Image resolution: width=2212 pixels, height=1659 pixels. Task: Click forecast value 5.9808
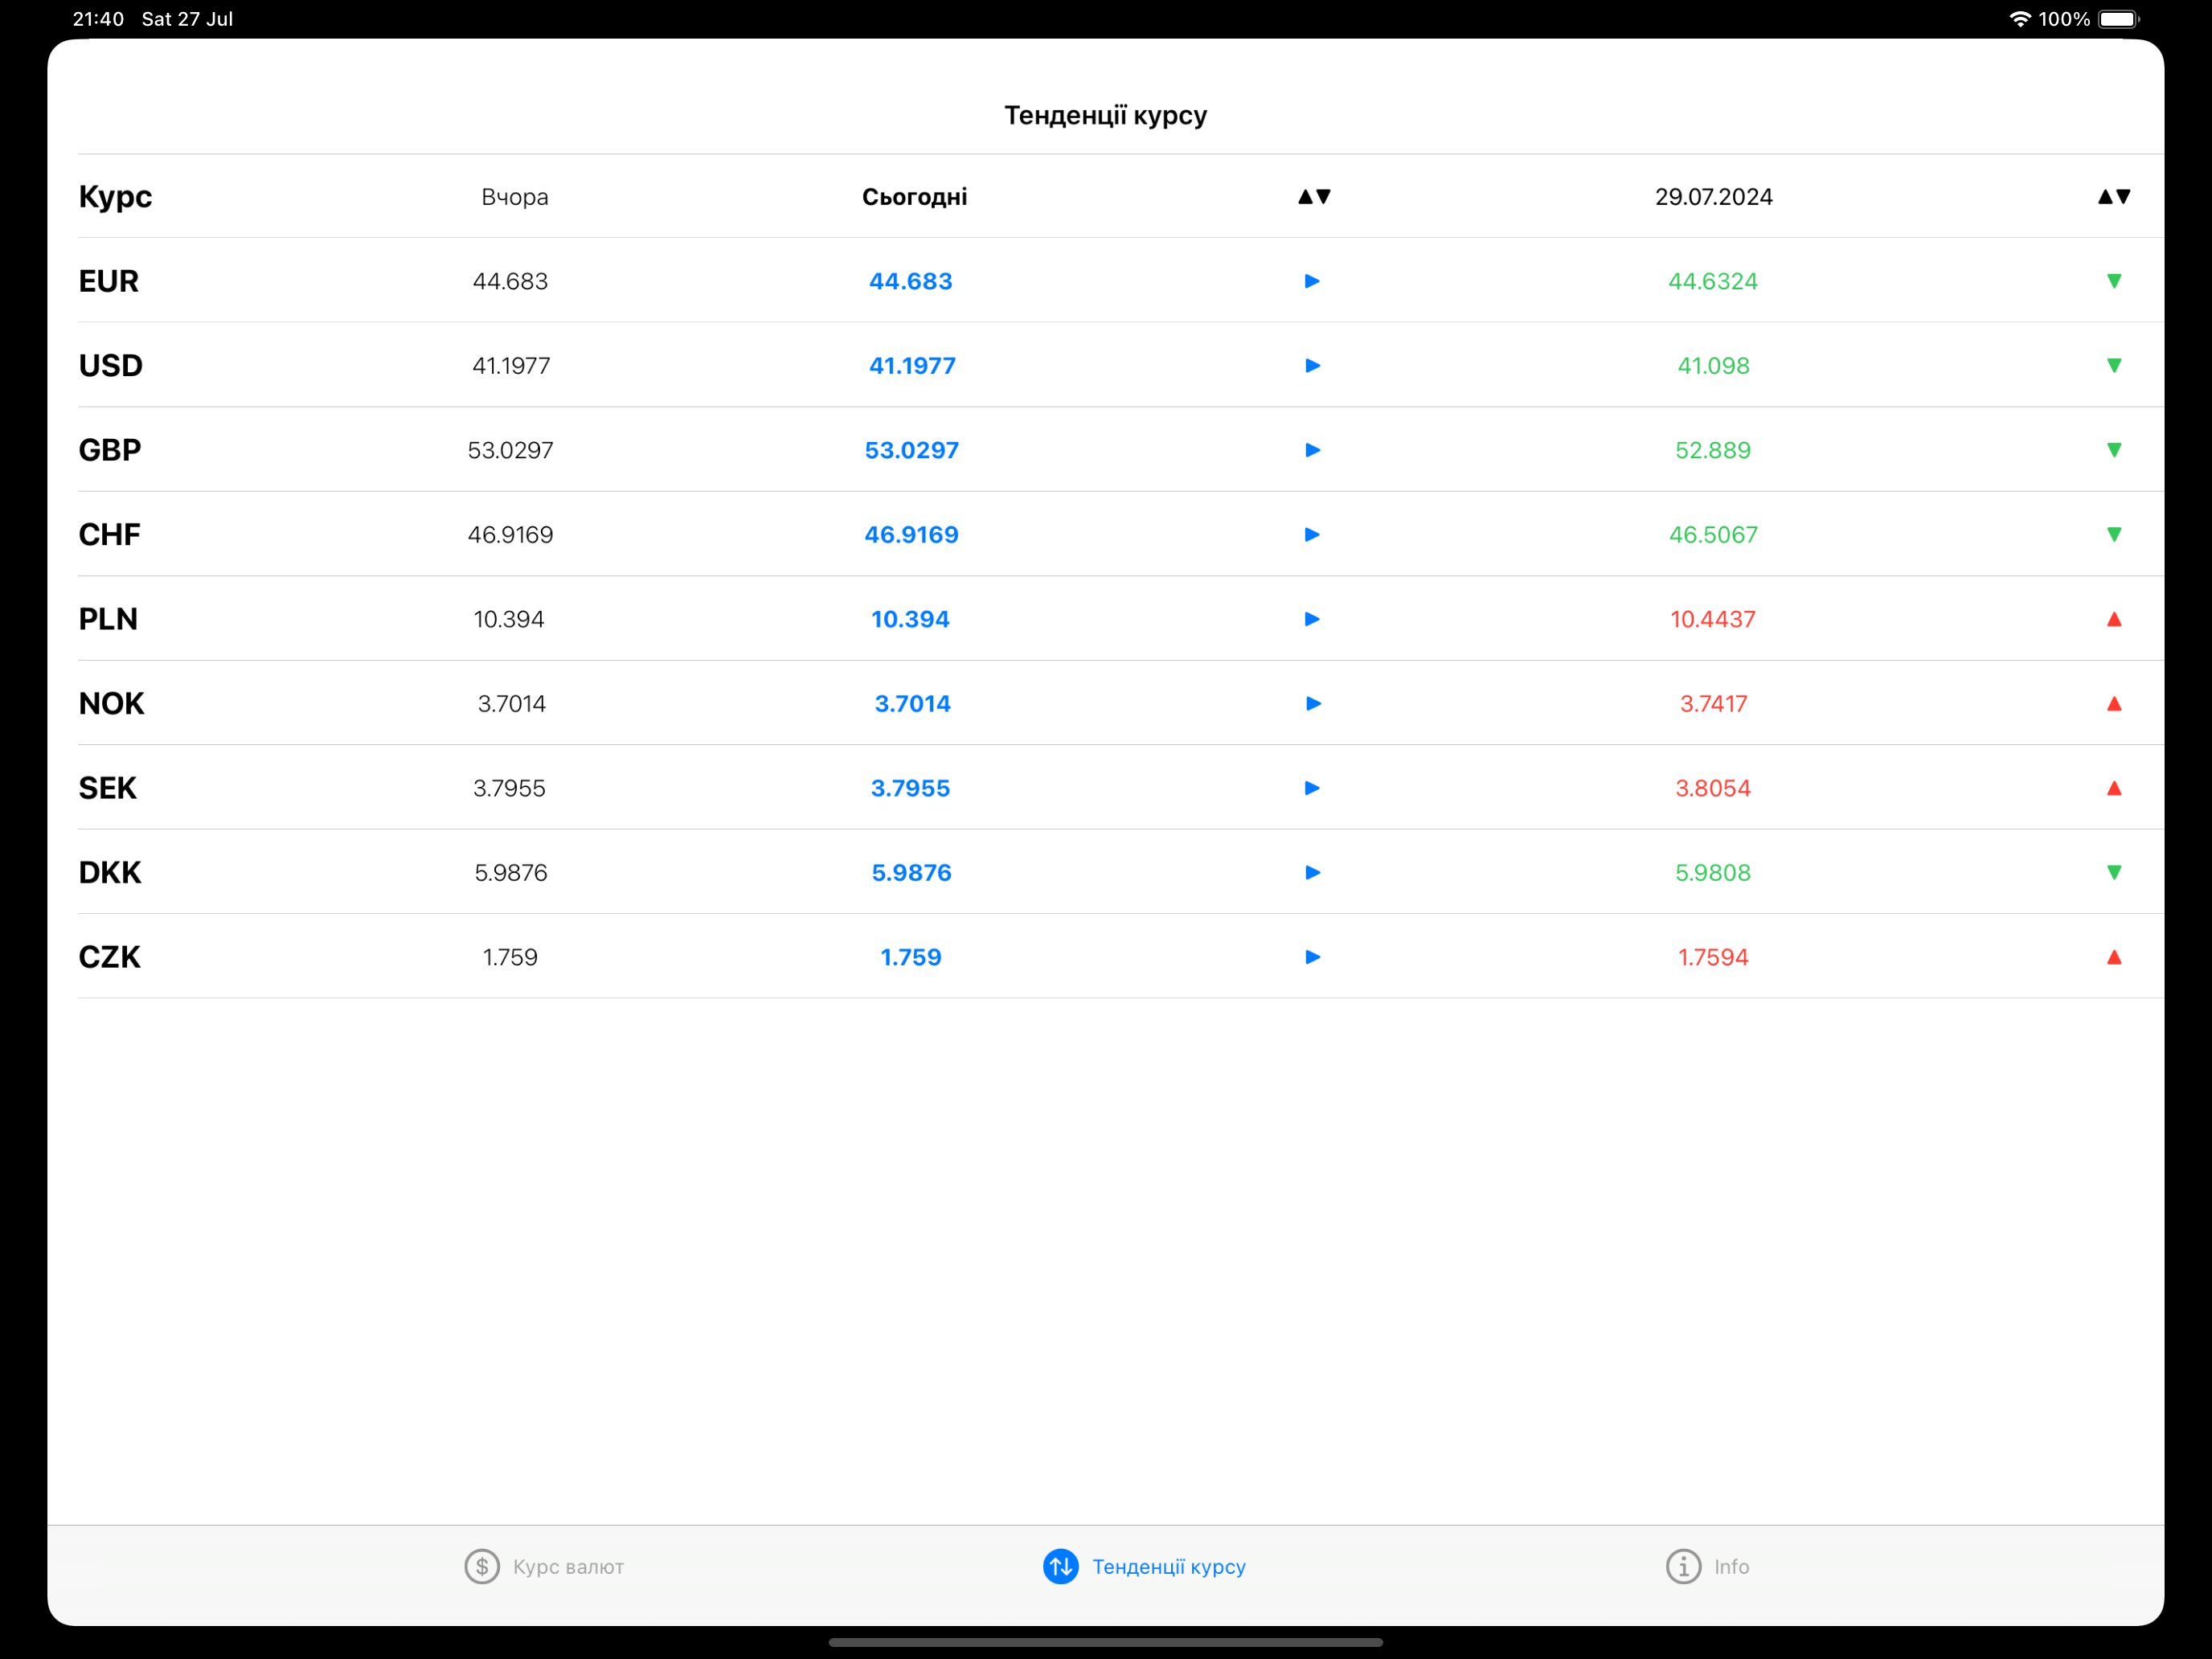click(1713, 872)
